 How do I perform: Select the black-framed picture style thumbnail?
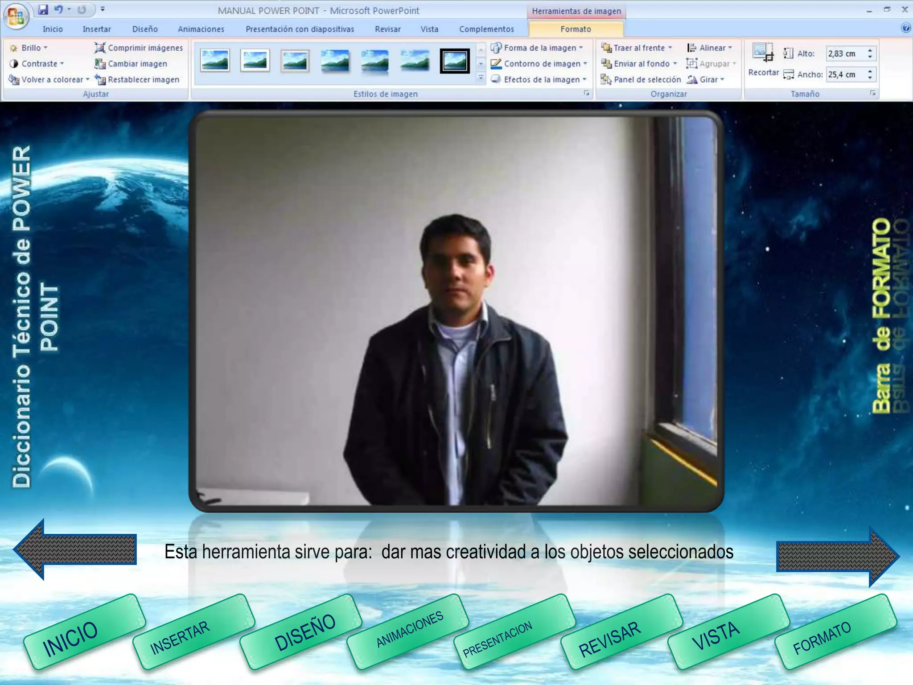[x=455, y=61]
